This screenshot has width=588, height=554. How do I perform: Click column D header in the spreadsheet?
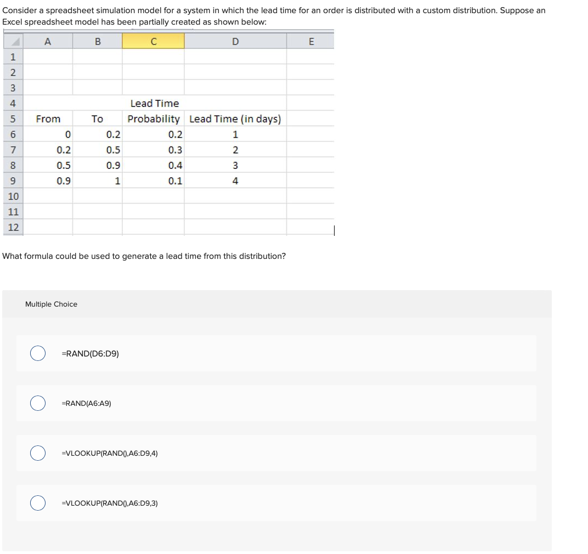coord(235,40)
